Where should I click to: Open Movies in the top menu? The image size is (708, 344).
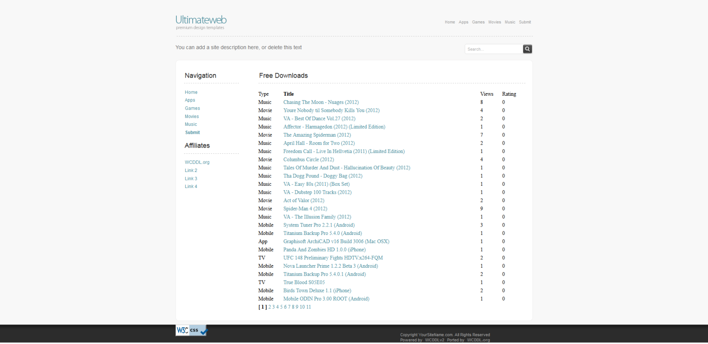tap(494, 22)
